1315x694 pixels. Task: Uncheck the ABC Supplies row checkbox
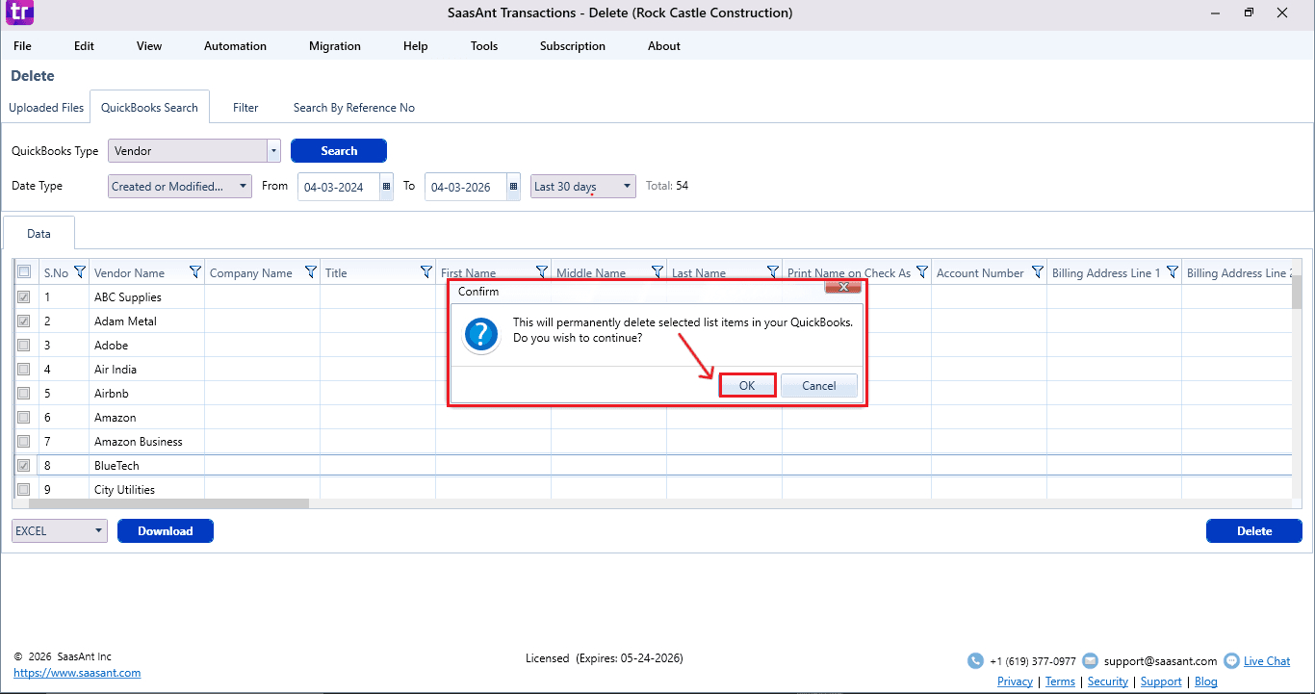pos(24,297)
